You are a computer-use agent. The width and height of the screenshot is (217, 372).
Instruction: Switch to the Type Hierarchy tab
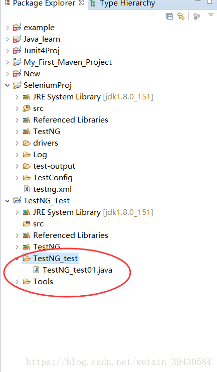(x=123, y=4)
